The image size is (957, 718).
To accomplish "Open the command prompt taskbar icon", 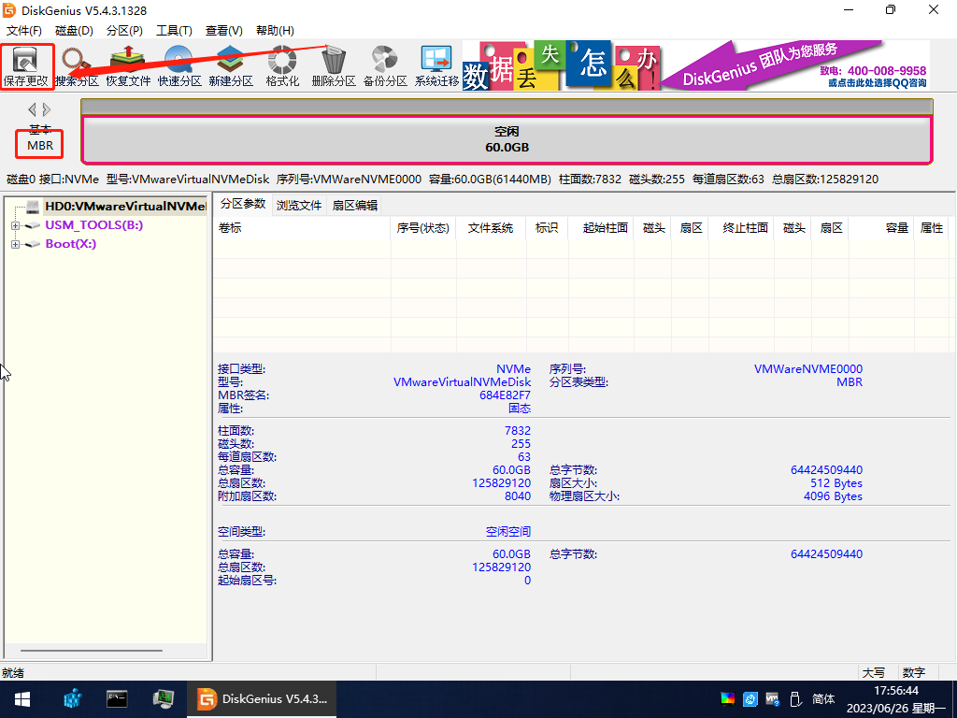I will click(117, 699).
